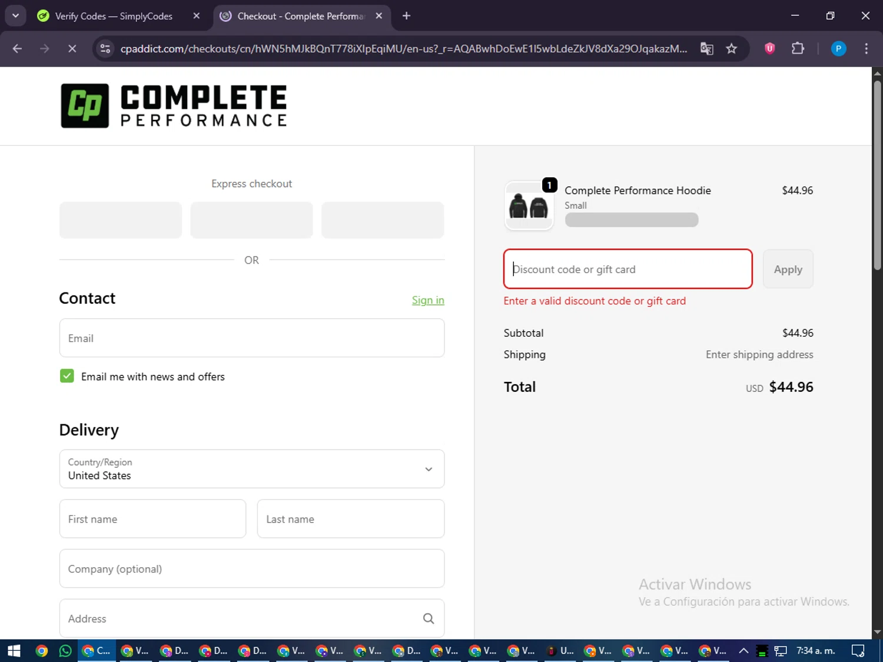Open Chrome pinned taskbar icon
Image resolution: width=883 pixels, height=662 pixels.
point(41,651)
